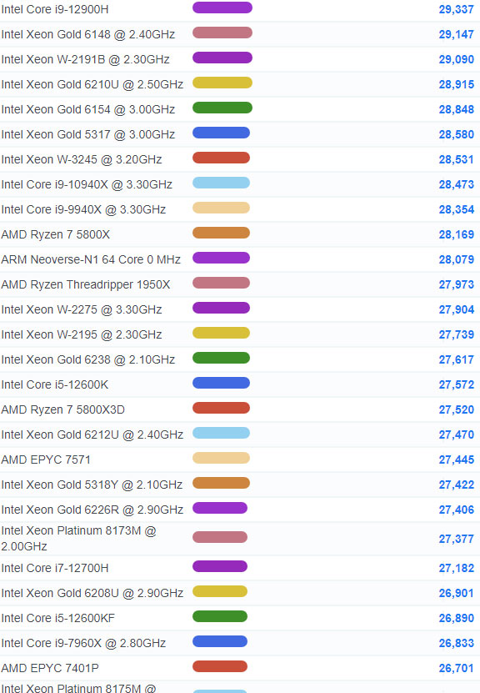The width and height of the screenshot is (480, 693).
Task: Open the Intel Core i5-12600K entry
Action: (x=55, y=384)
